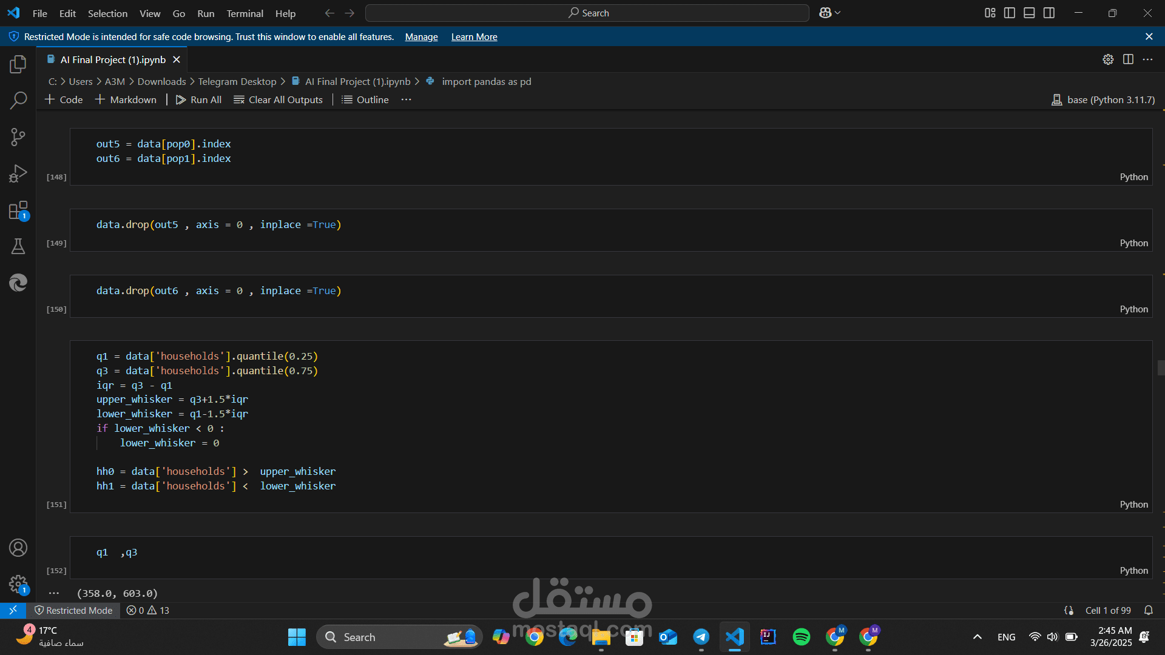Open the Explorer view in activity bar
The height and width of the screenshot is (655, 1165).
(x=18, y=64)
